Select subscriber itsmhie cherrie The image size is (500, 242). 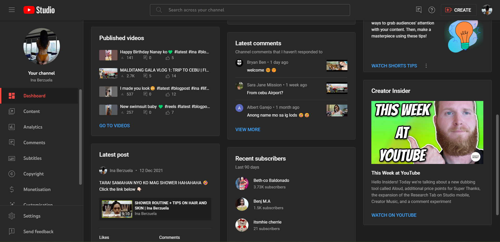[x=267, y=222]
